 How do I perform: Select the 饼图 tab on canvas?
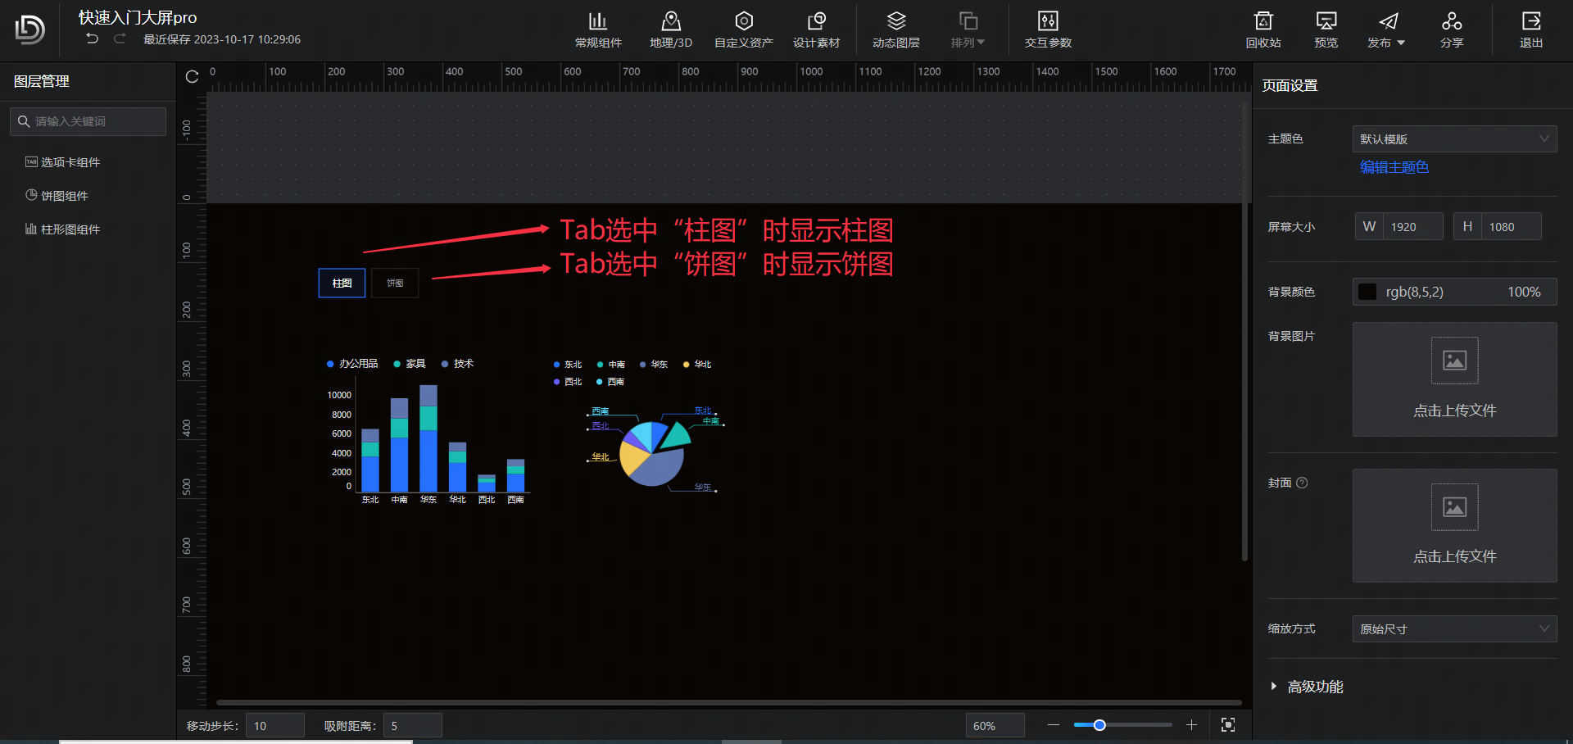395,284
